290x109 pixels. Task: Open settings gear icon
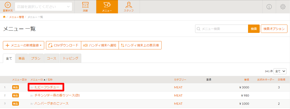(283, 7)
